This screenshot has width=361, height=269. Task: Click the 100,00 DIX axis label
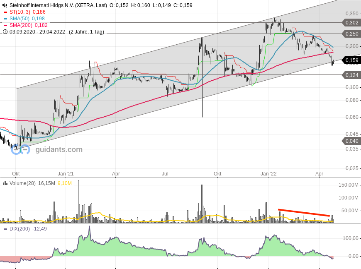coord(350,238)
